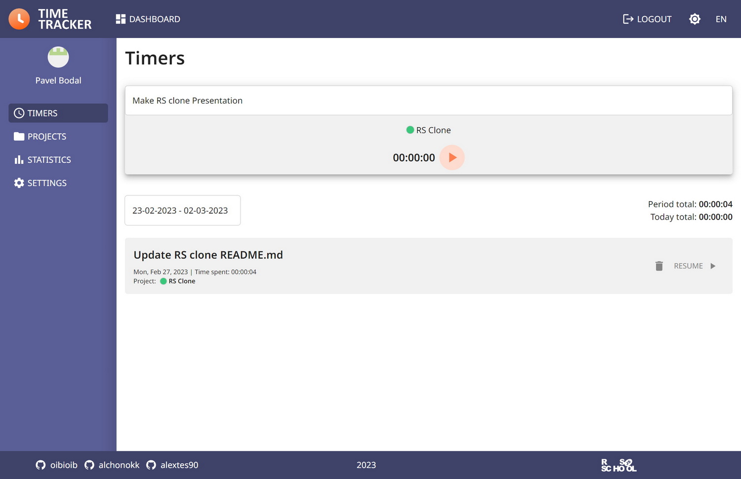Click the RS Clone project in the entry
Viewport: 741px width, 479px height.
click(x=178, y=281)
